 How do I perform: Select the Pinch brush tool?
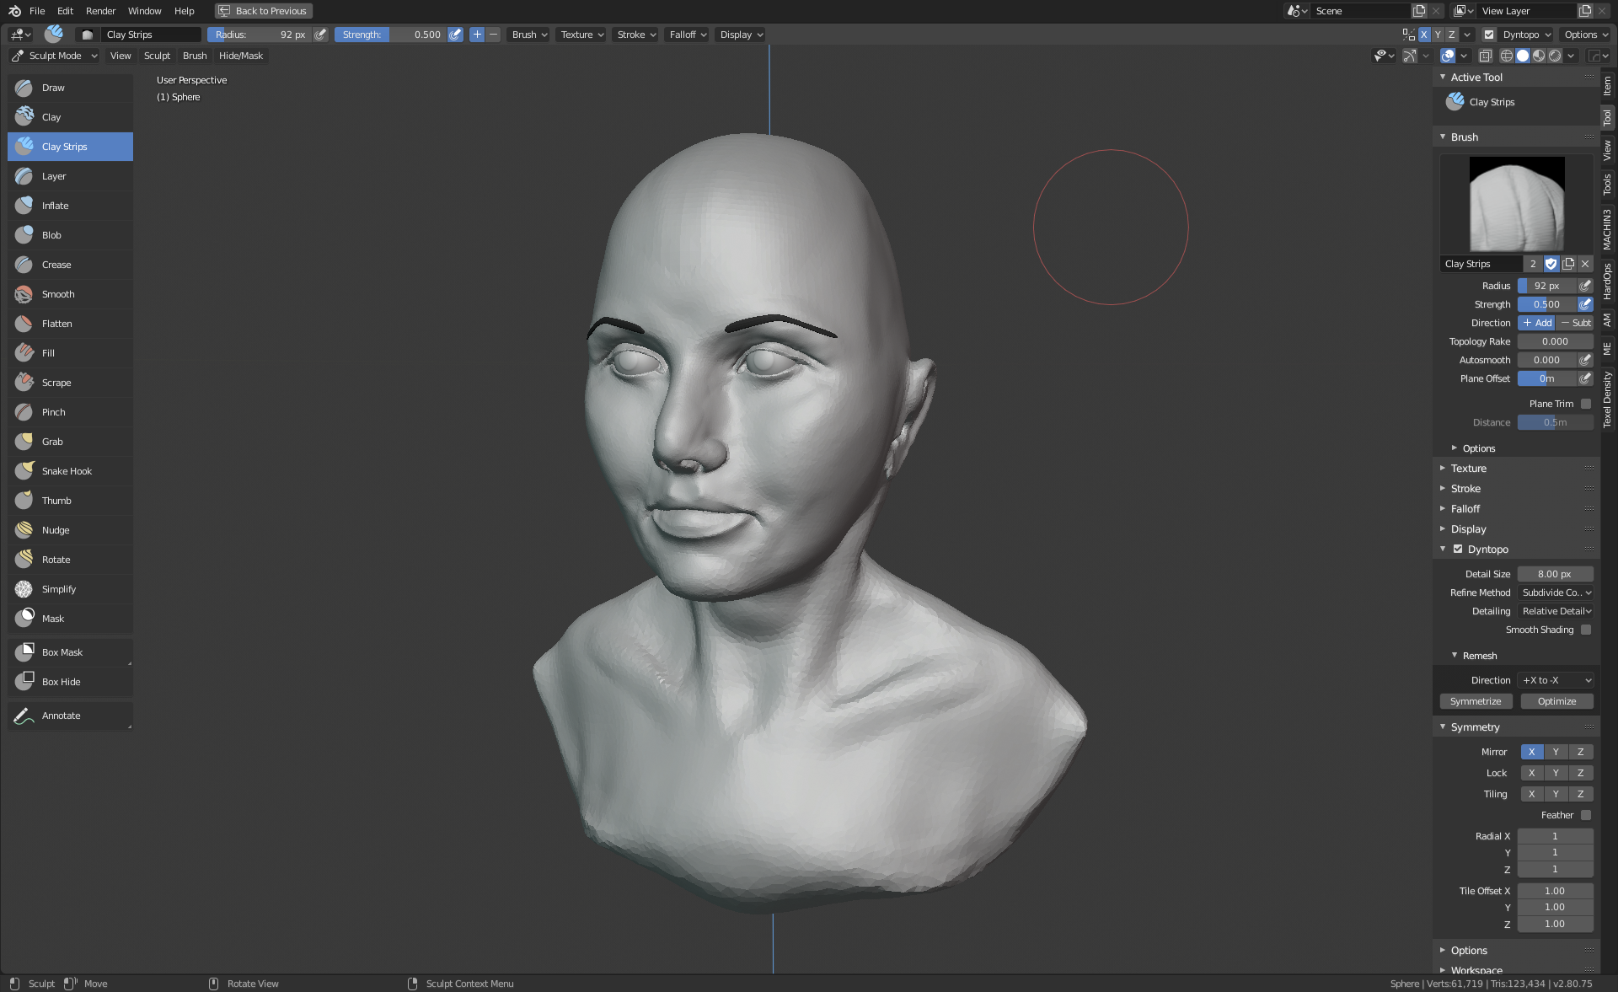pyautogui.click(x=54, y=412)
